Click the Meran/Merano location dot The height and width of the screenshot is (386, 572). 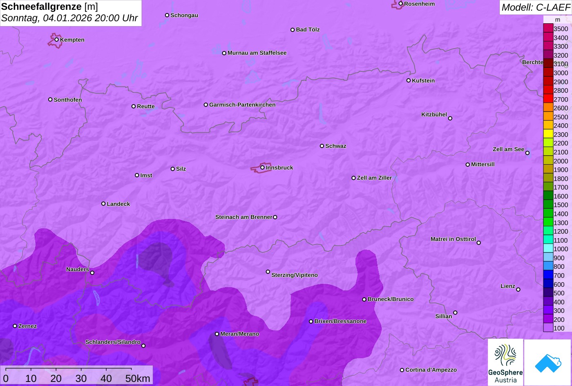[x=217, y=334]
